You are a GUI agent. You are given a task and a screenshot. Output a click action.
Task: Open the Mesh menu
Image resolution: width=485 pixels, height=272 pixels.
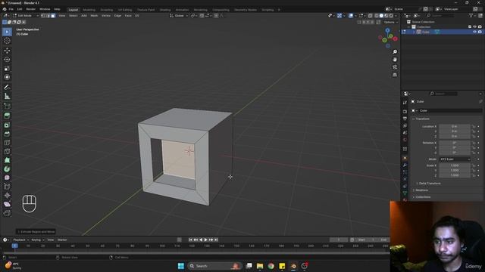pos(94,15)
